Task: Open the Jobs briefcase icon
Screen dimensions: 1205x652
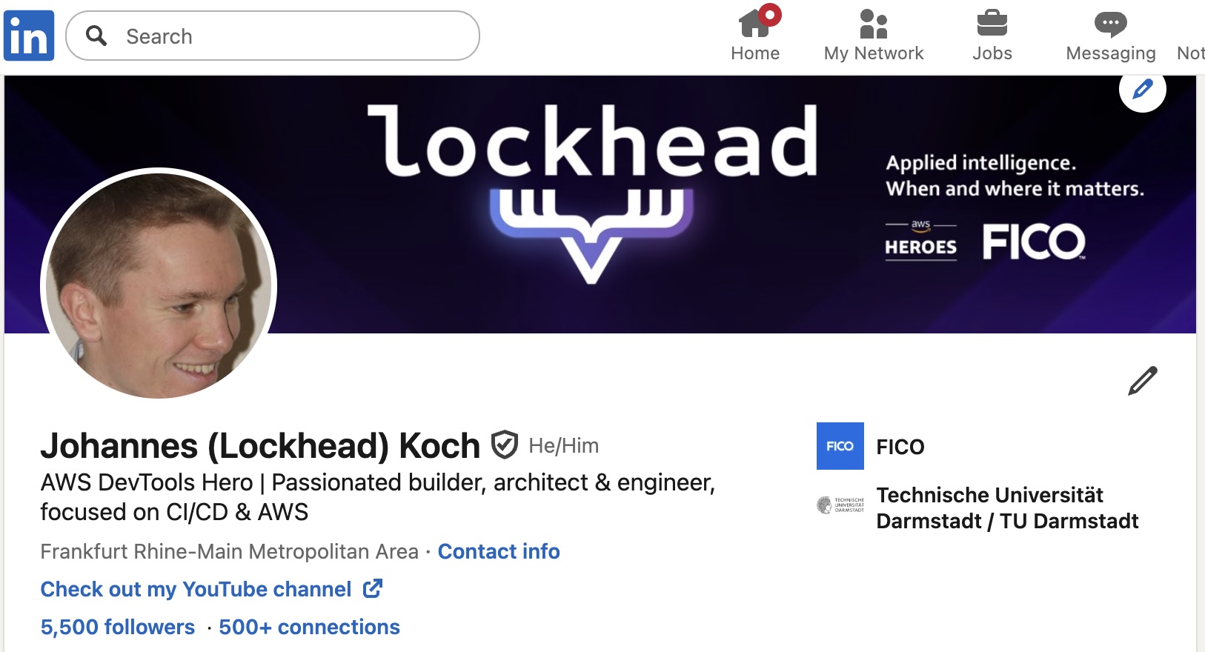Action: point(992,24)
